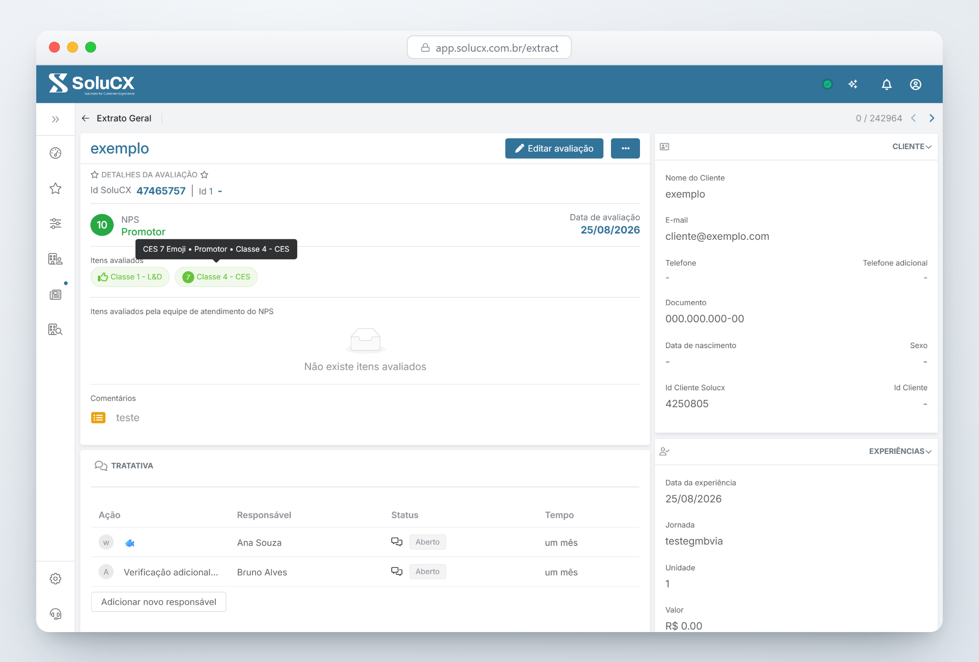This screenshot has width=979, height=662.
Task: Open the user account profile icon
Action: 916,84
